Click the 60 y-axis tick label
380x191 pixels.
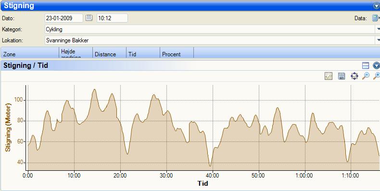20,141
